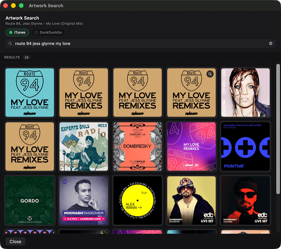Switch to the DuckDuckGo source

[x=48, y=32]
